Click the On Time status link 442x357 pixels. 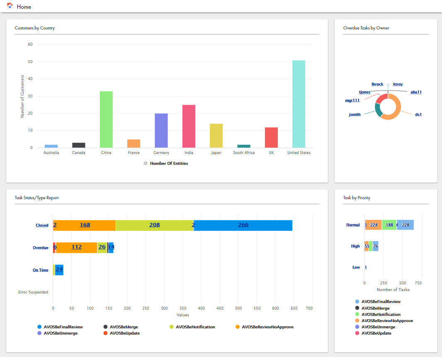41,270
